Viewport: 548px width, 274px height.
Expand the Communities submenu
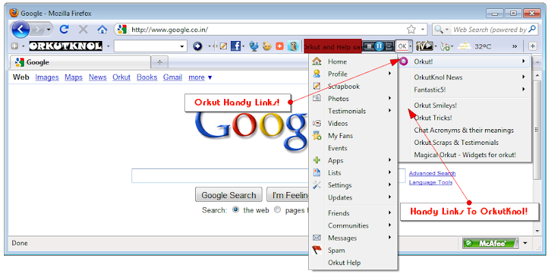click(353, 225)
